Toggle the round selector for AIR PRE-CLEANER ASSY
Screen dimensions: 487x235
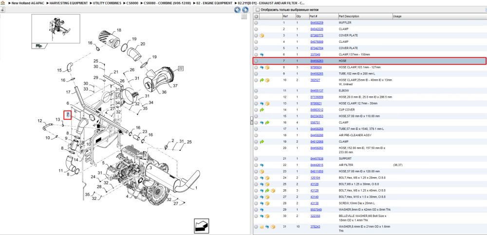(256, 135)
